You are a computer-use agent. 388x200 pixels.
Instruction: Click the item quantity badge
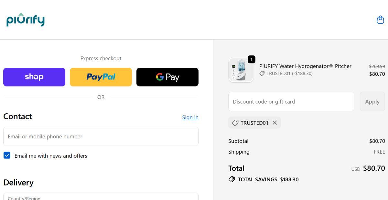click(x=251, y=59)
